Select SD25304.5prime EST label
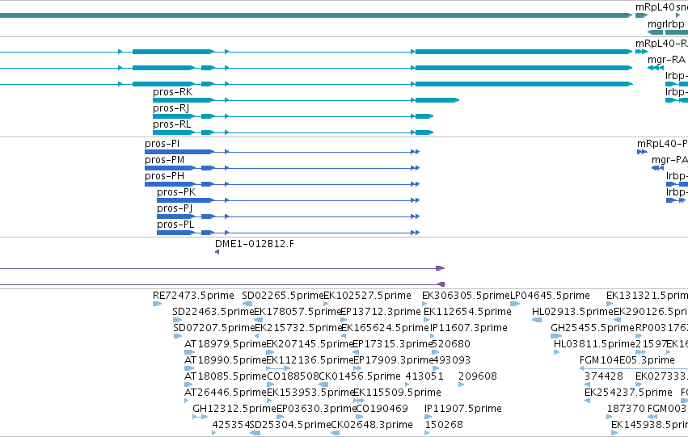The height and width of the screenshot is (437, 688). [x=290, y=426]
